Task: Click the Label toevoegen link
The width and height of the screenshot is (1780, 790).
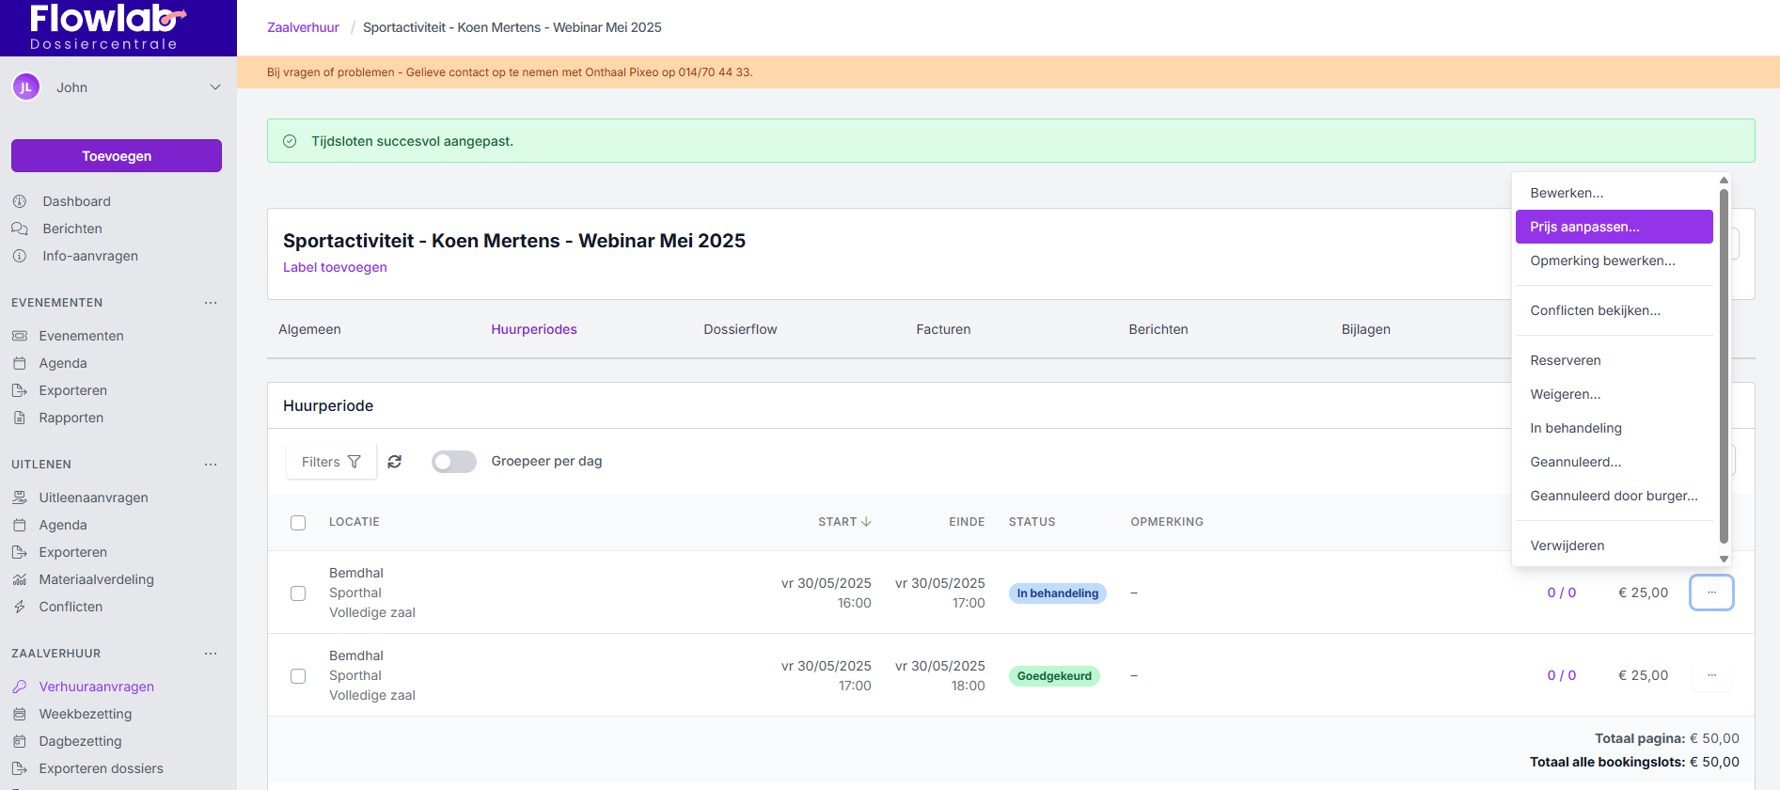Action: (335, 267)
